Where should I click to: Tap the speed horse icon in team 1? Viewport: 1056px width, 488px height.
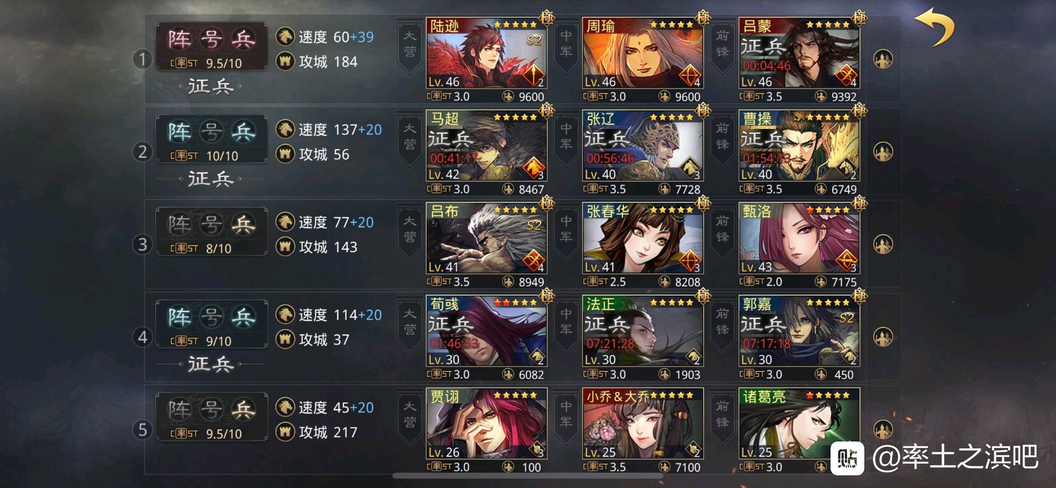pyautogui.click(x=285, y=36)
